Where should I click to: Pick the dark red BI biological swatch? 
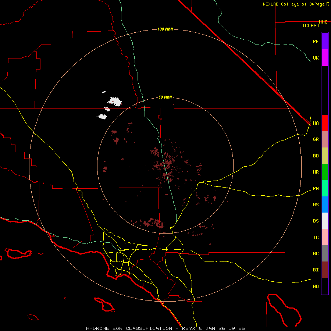[x=325, y=270]
